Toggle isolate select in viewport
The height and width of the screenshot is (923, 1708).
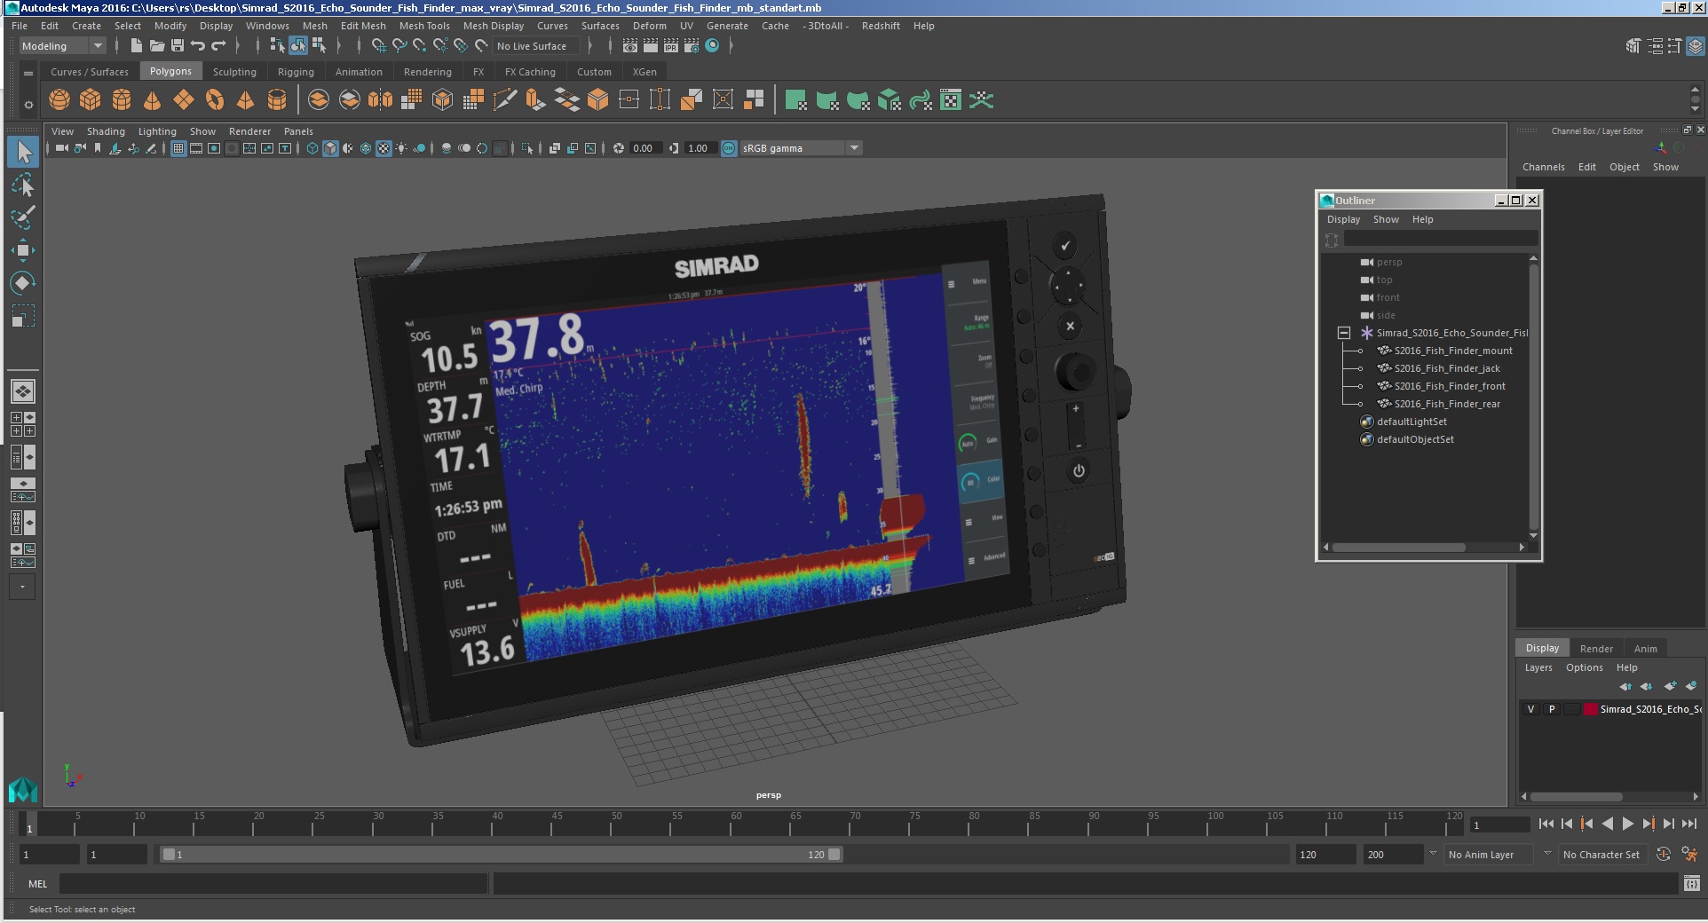click(527, 148)
